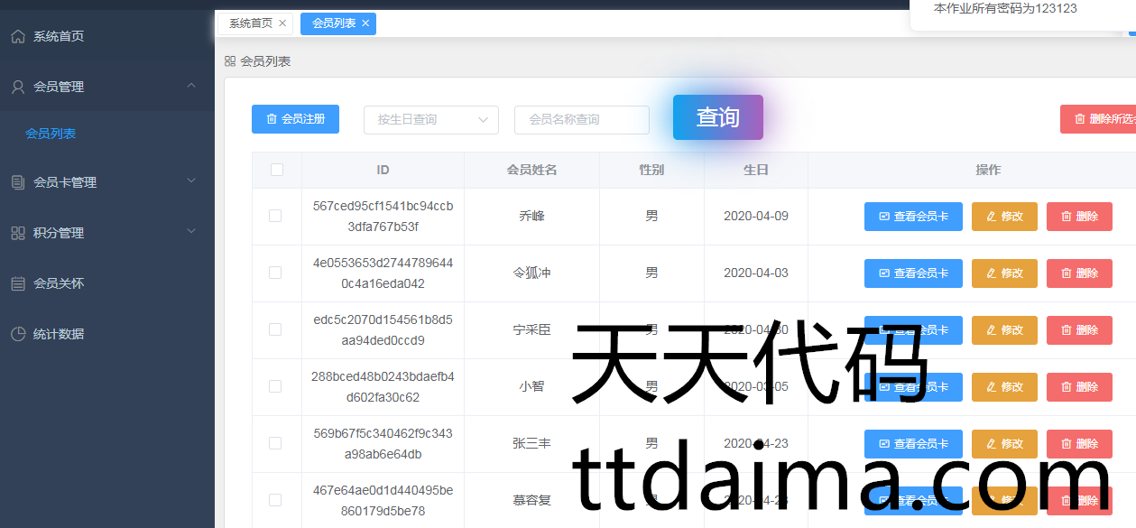Click the 会员注册 button
Screen dimensions: 1136x528
[x=295, y=119]
